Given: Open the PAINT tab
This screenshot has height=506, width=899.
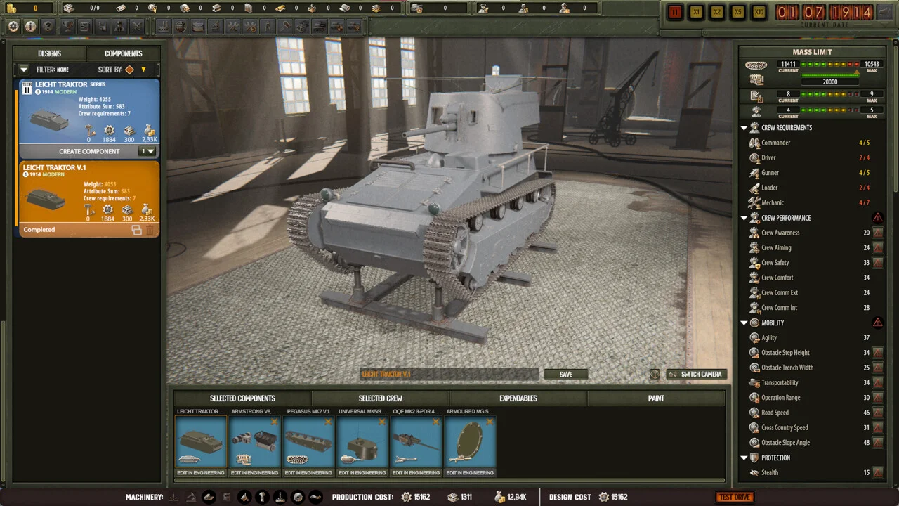Looking at the screenshot, I should pyautogui.click(x=655, y=398).
